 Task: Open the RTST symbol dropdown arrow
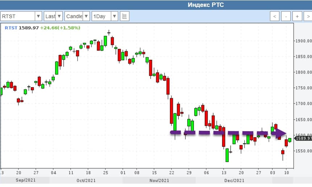[38, 16]
